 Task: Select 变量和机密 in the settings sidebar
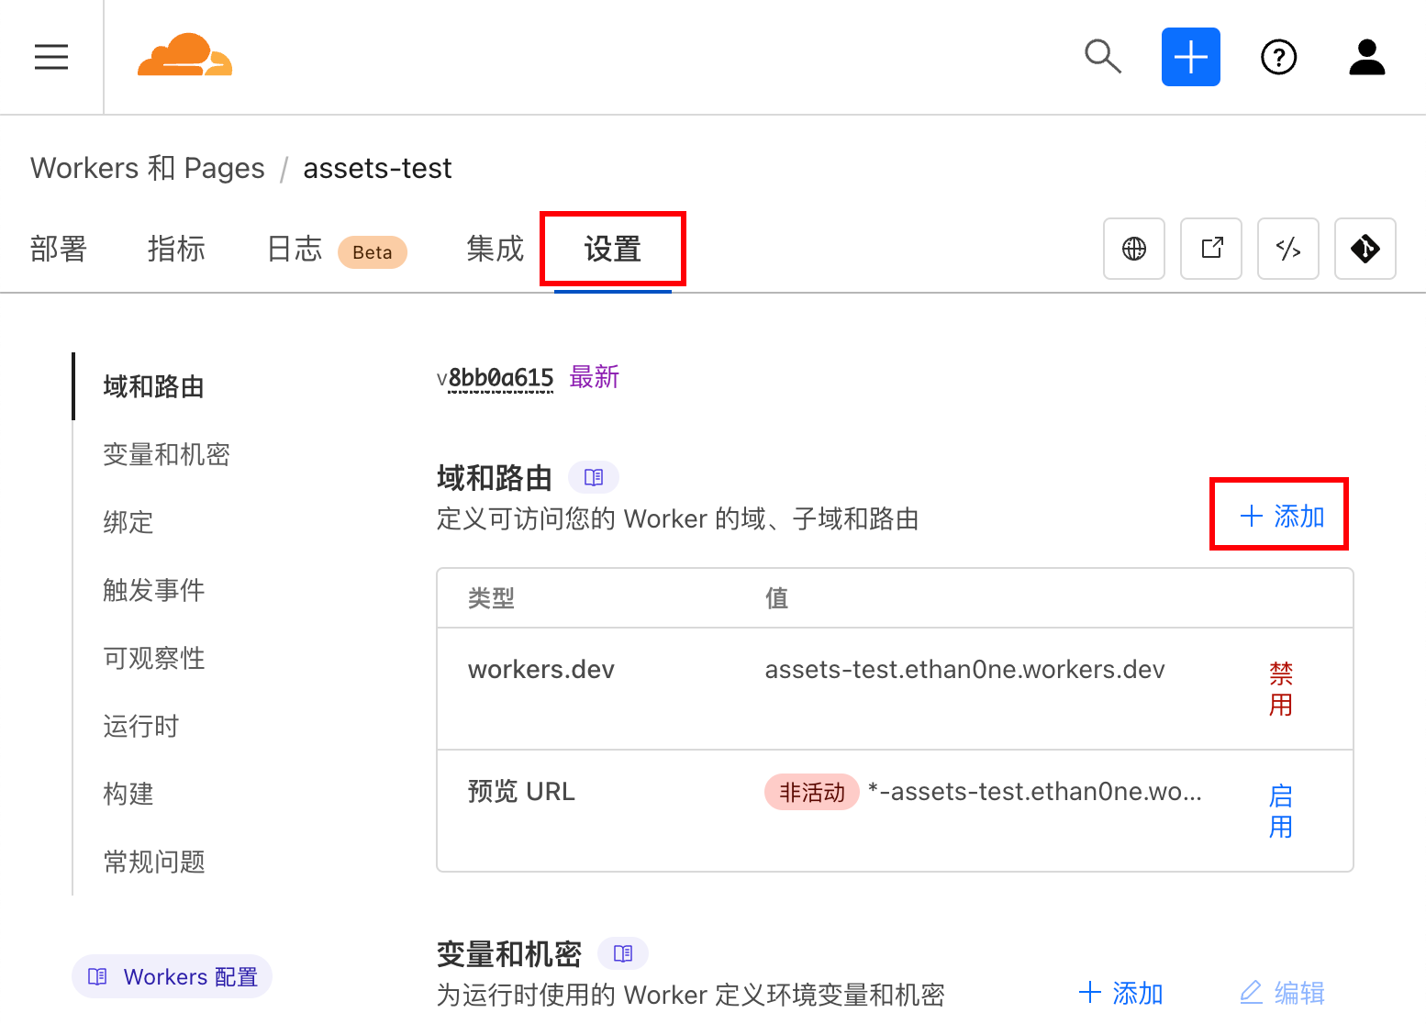[x=166, y=454]
